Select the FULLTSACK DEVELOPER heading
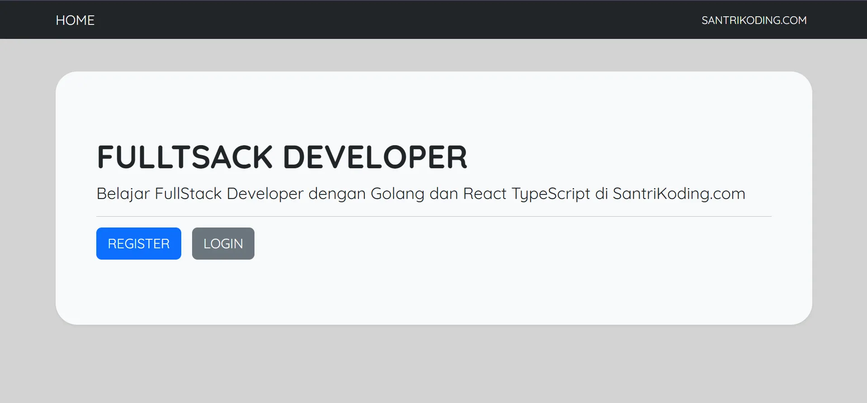Image resolution: width=867 pixels, height=403 pixels. tap(282, 157)
